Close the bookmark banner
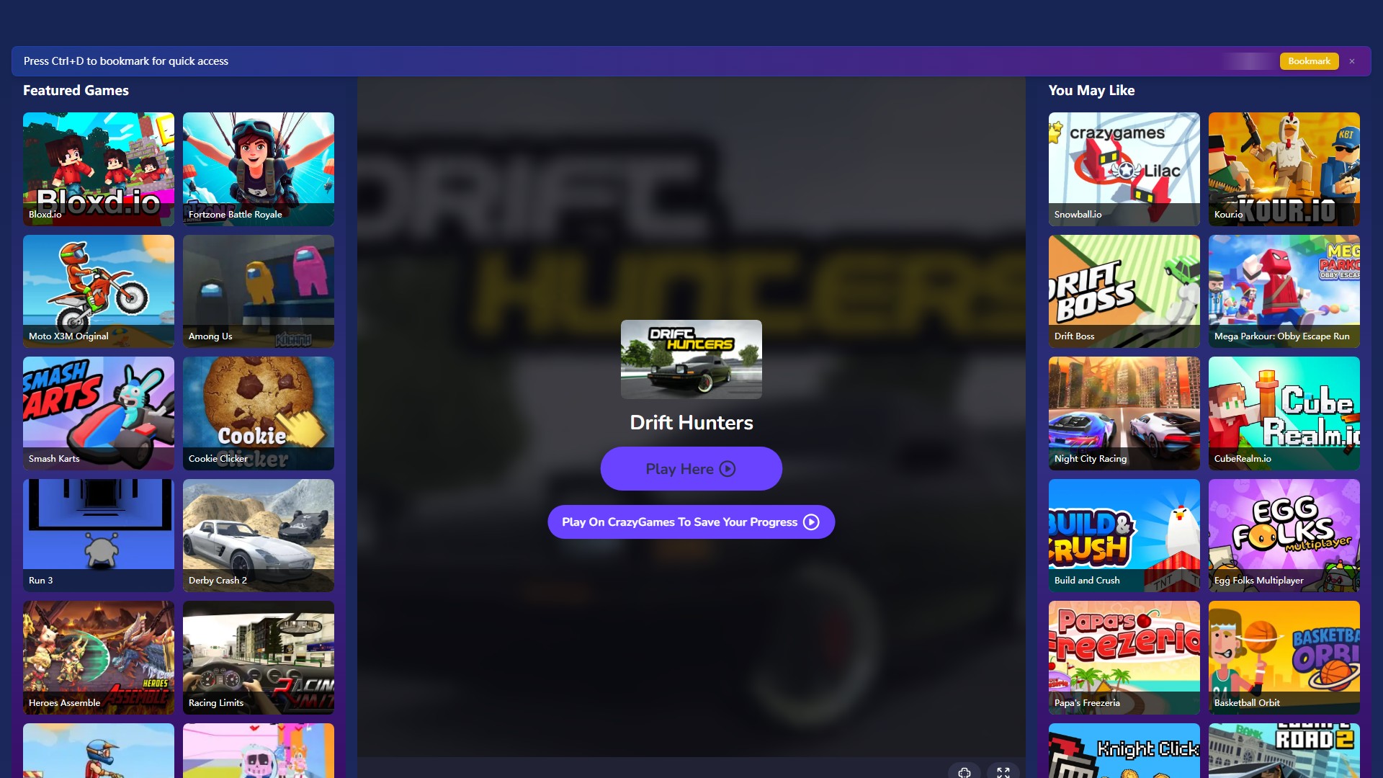This screenshot has height=778, width=1383. click(x=1352, y=61)
